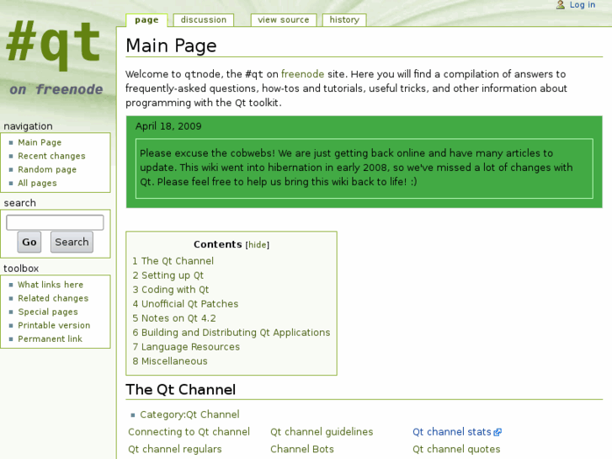
Task: Open the Category:Qt Channel link
Action: click(x=189, y=415)
